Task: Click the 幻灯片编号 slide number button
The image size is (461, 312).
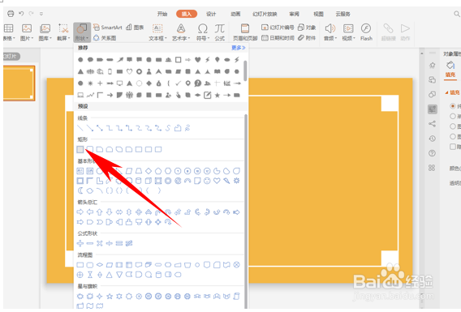Action: [278, 28]
